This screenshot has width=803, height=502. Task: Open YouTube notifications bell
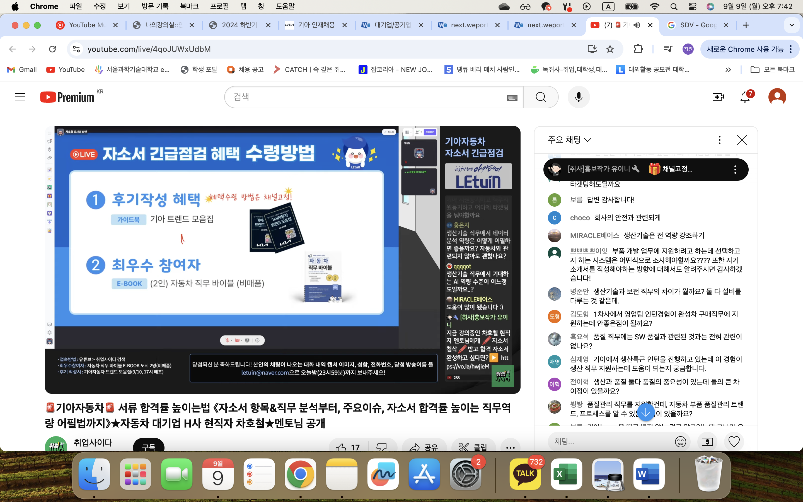pyautogui.click(x=745, y=97)
